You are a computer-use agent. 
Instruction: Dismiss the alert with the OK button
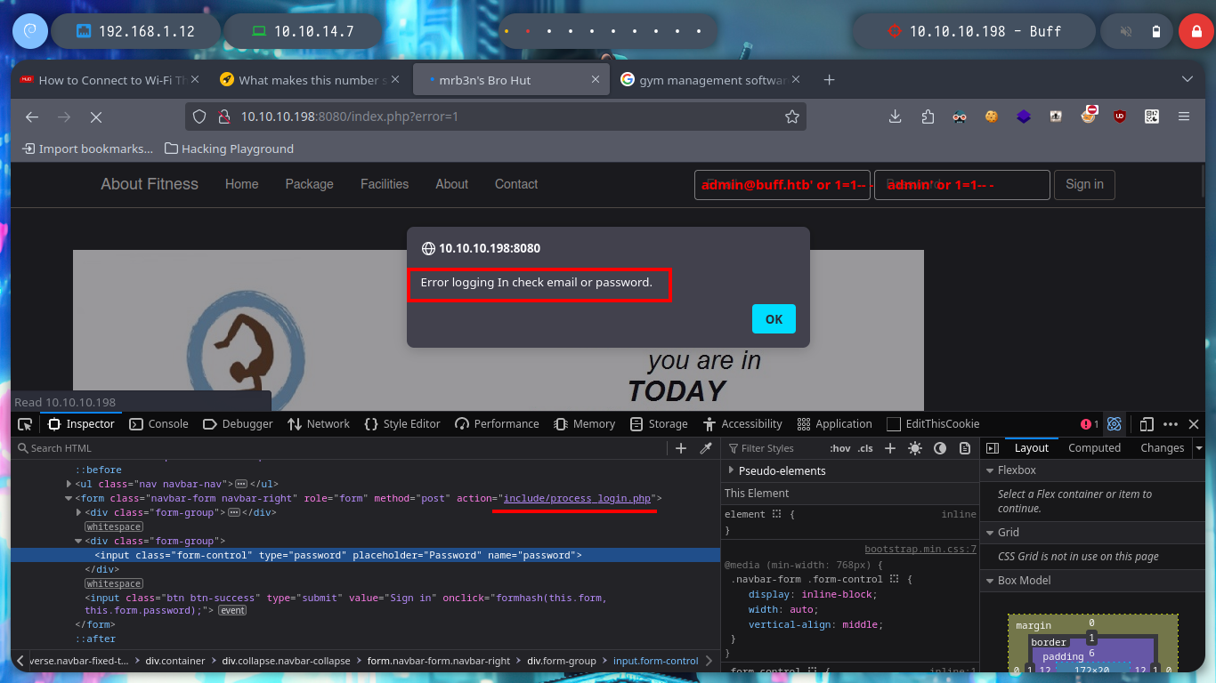point(774,319)
